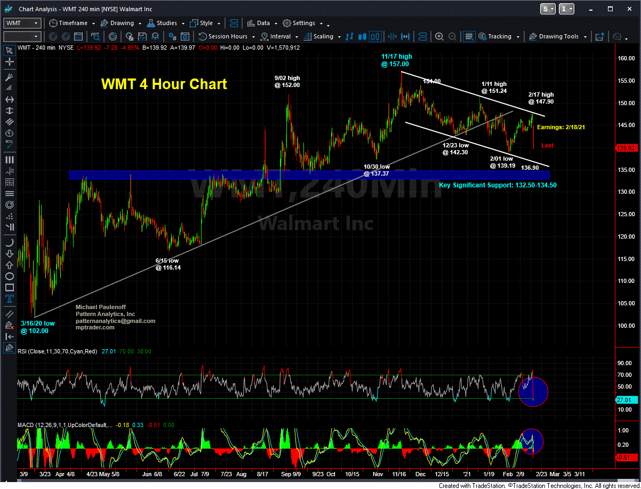
Task: Open the Drawing menu
Action: pos(117,23)
